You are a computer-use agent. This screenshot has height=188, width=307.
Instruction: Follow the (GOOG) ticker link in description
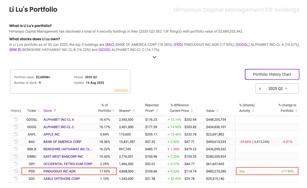pyautogui.click(x=104, y=50)
